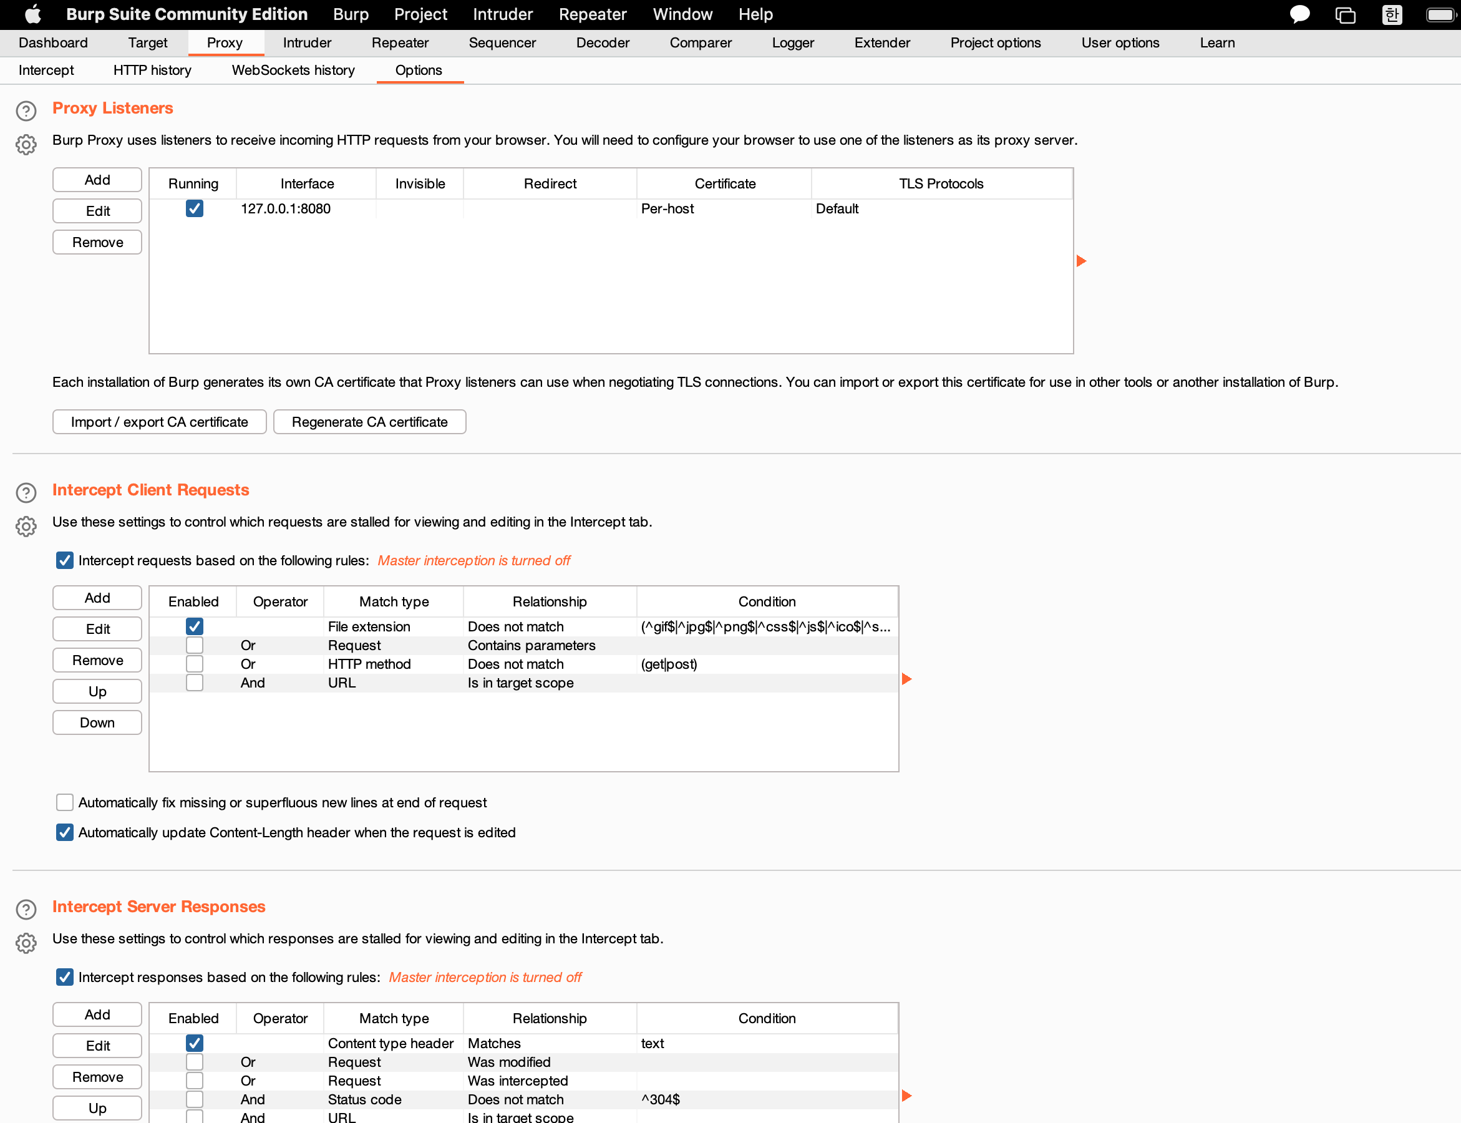Screen dimensions: 1461x1123
Task: Enable the Contains parameters request rule
Action: [x=195, y=645]
